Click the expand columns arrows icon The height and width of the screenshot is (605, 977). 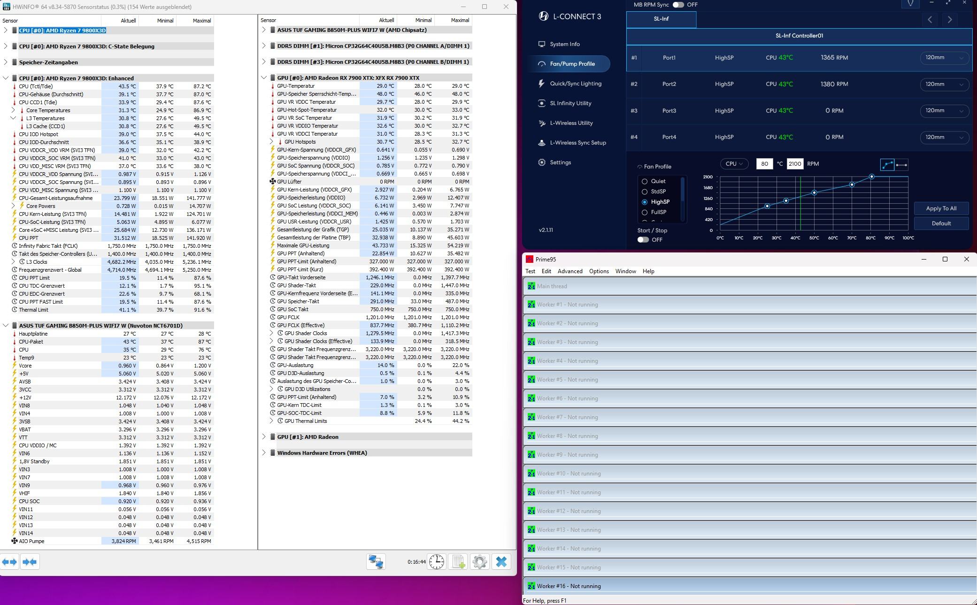(x=10, y=562)
